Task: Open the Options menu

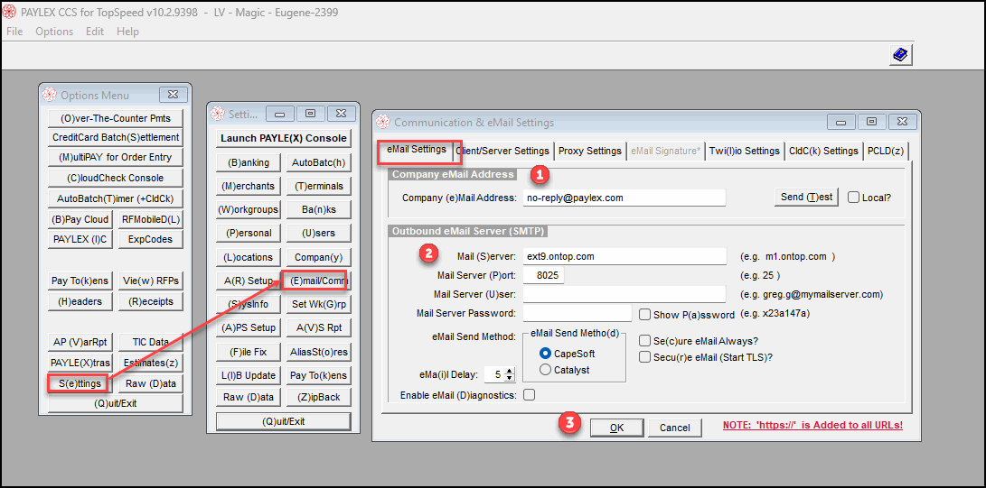Action: pos(54,32)
